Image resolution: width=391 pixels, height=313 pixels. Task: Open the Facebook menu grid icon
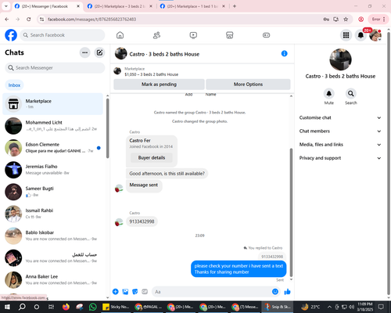pyautogui.click(x=346, y=35)
